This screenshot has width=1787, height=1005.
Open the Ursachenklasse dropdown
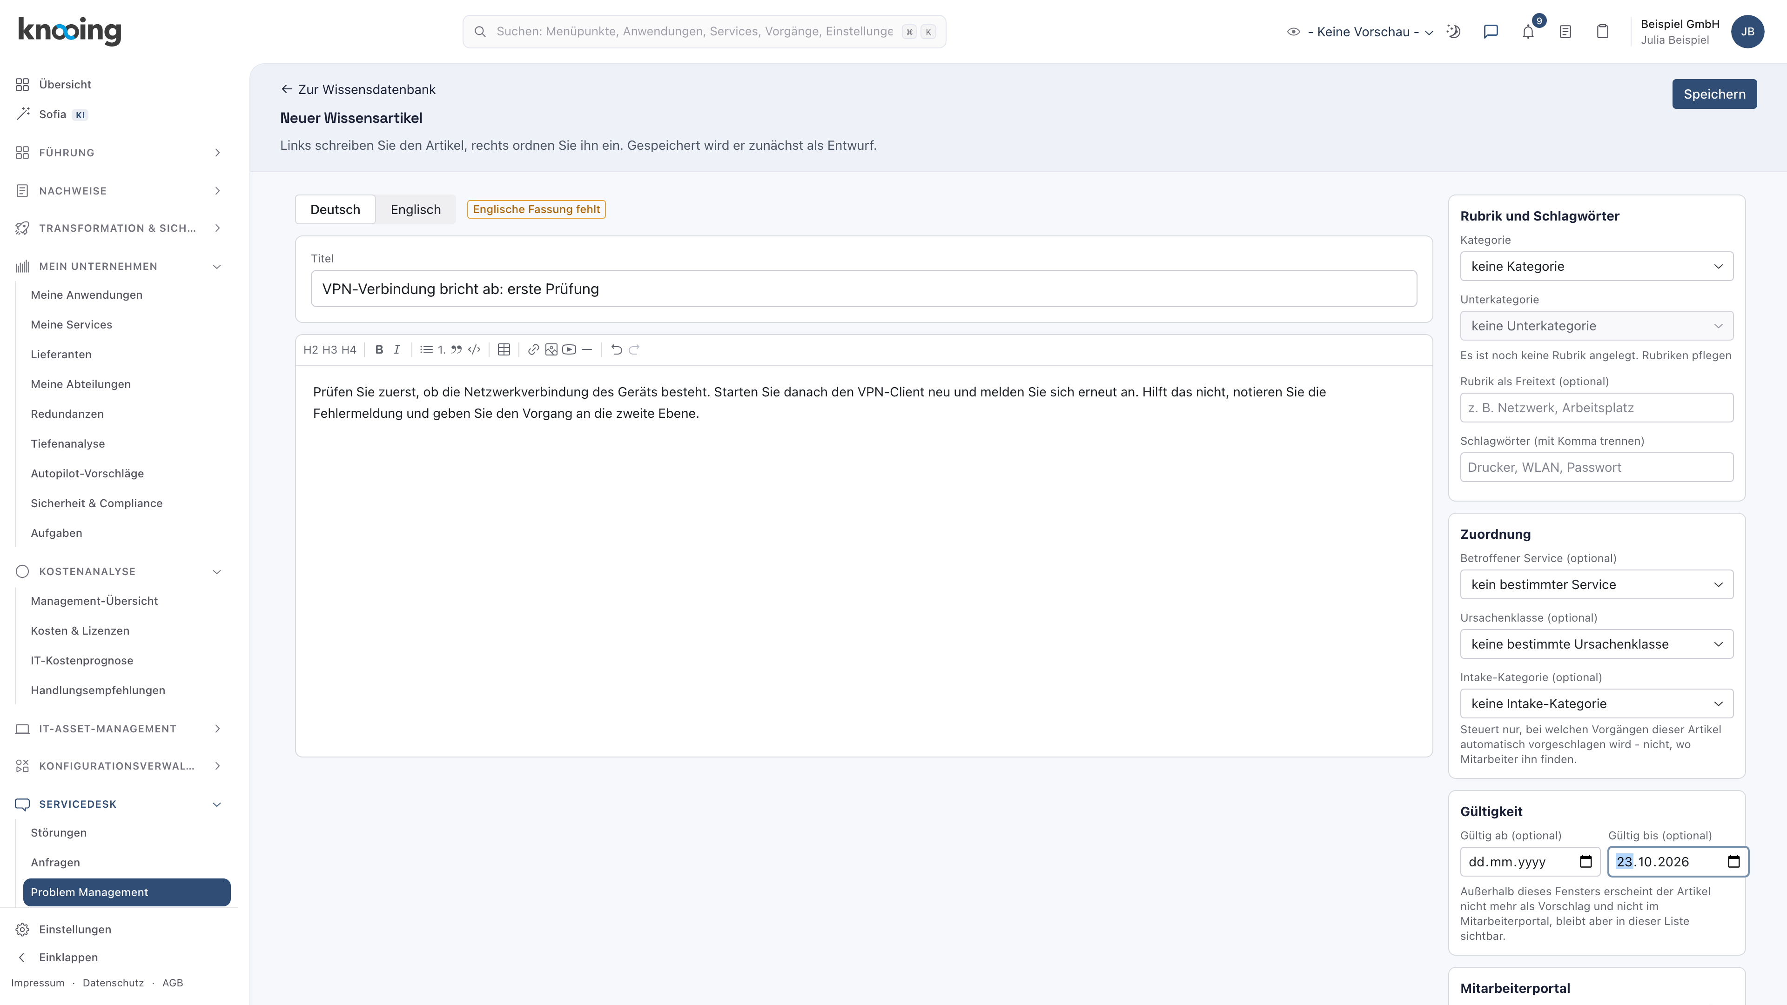point(1596,644)
